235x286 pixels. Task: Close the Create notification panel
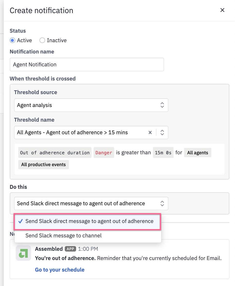point(222,10)
